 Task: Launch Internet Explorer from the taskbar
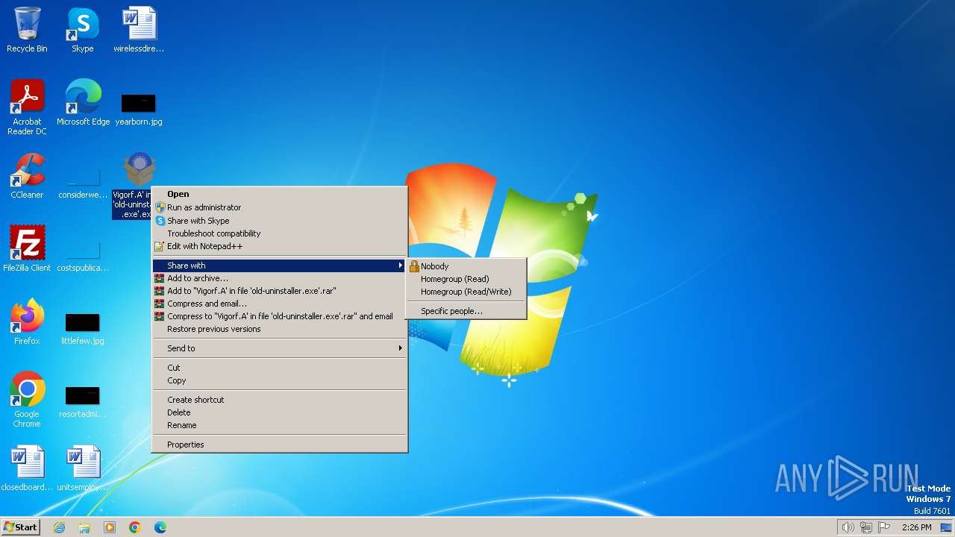point(60,527)
